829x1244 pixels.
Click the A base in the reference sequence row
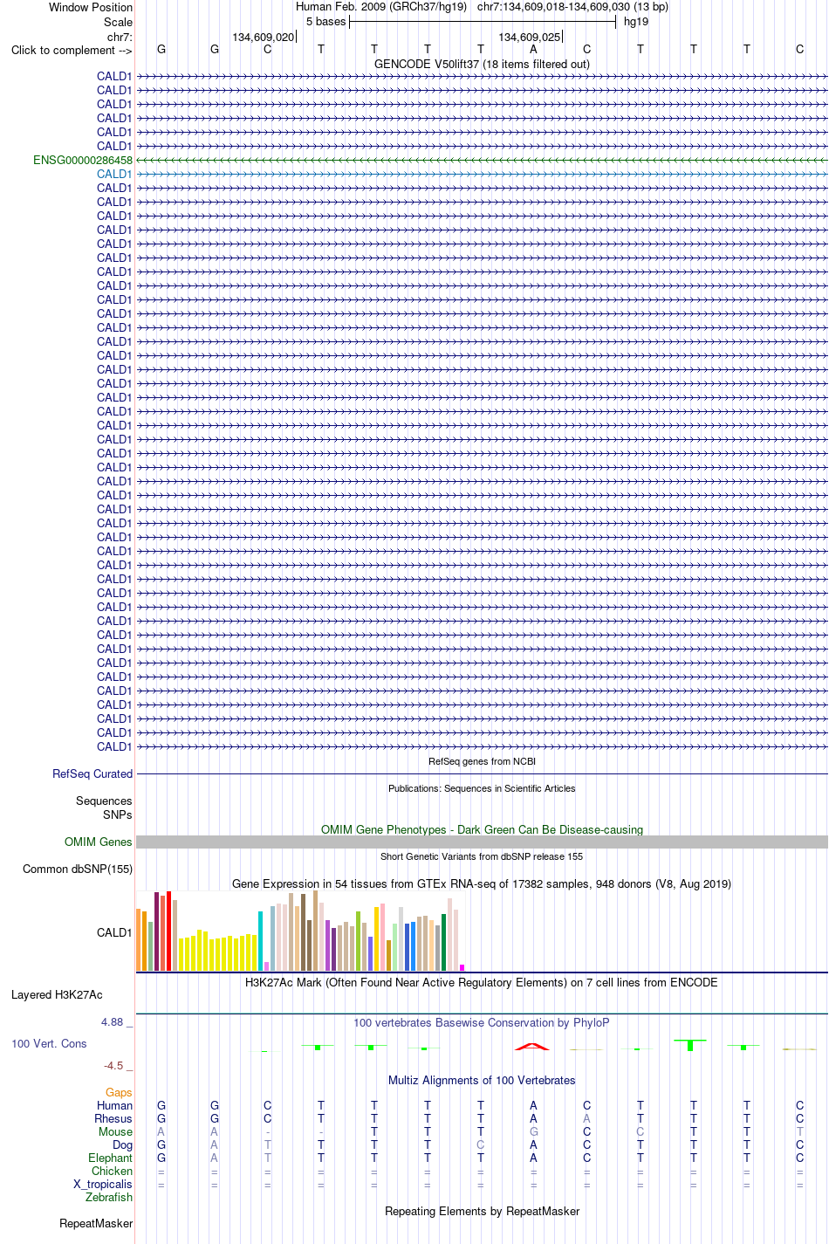tap(534, 49)
